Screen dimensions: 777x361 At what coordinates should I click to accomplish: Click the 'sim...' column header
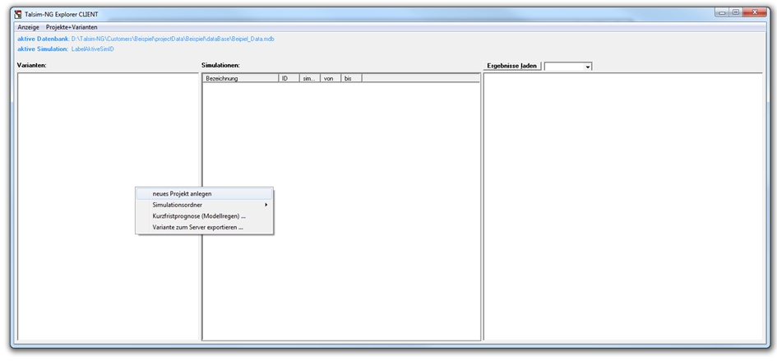point(309,78)
